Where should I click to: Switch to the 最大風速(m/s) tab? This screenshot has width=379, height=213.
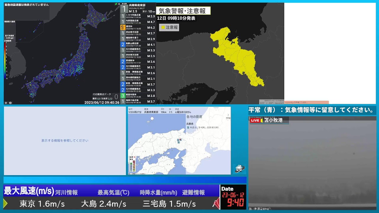pyautogui.click(x=29, y=191)
